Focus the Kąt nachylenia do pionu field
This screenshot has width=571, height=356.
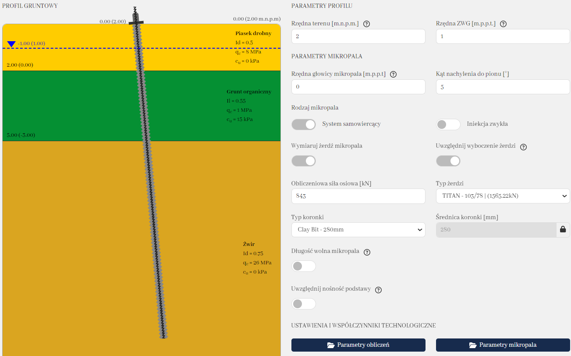coord(503,87)
